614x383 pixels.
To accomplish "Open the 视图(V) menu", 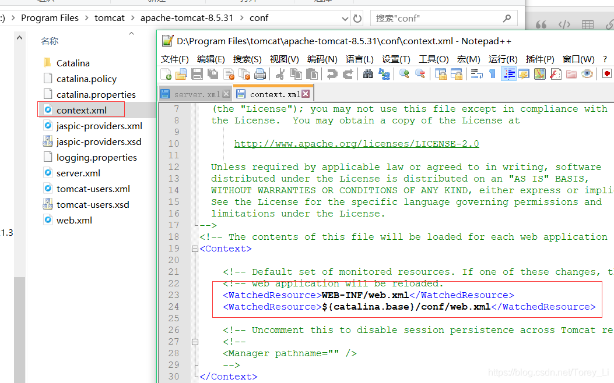I will [285, 59].
